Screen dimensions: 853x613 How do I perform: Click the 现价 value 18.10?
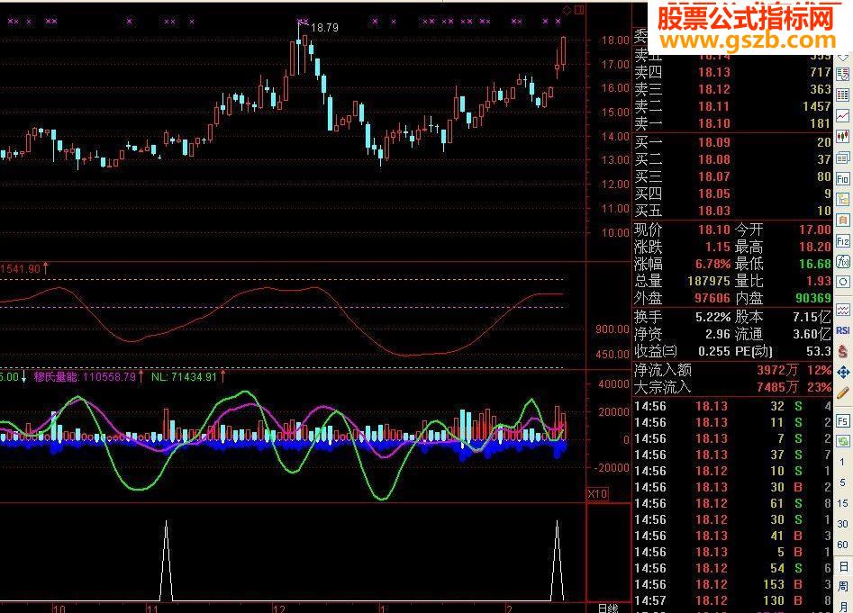coord(714,230)
